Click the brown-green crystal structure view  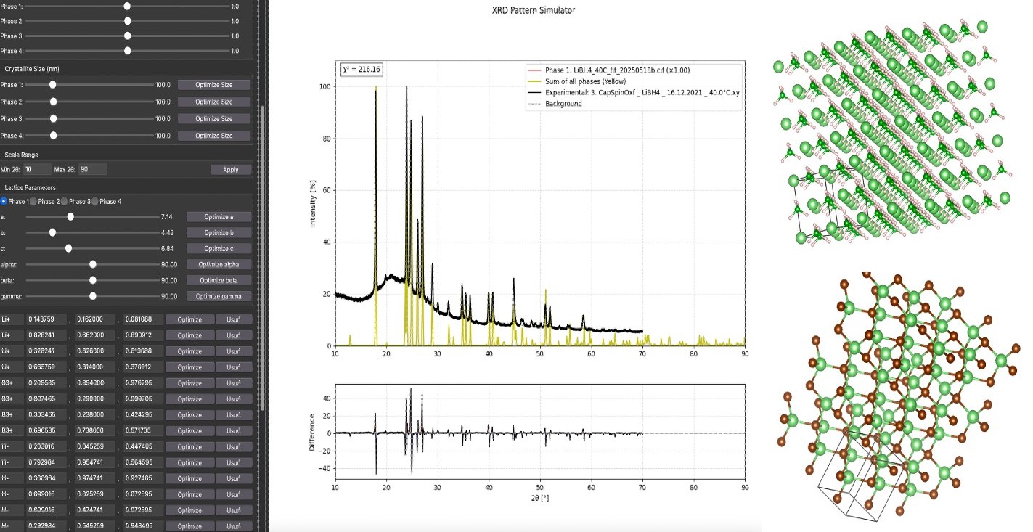tap(897, 396)
